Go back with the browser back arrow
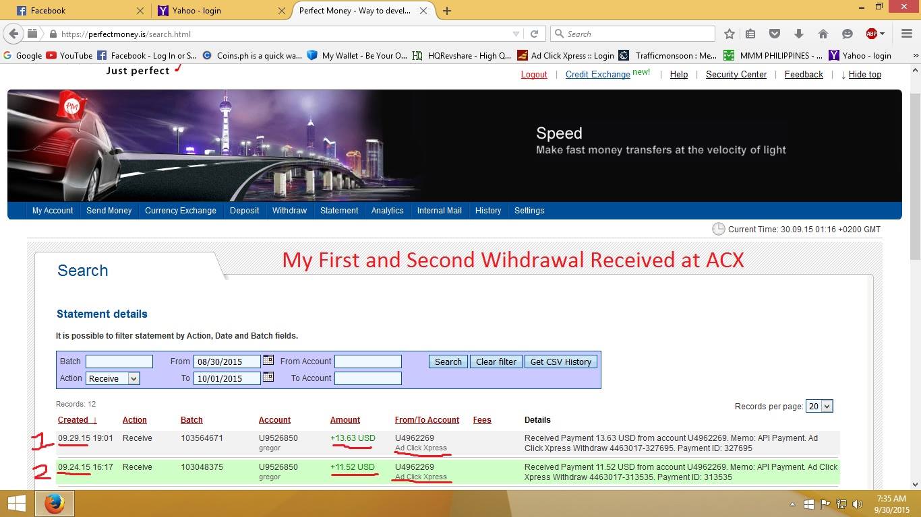The height and width of the screenshot is (517, 921). tap(14, 34)
